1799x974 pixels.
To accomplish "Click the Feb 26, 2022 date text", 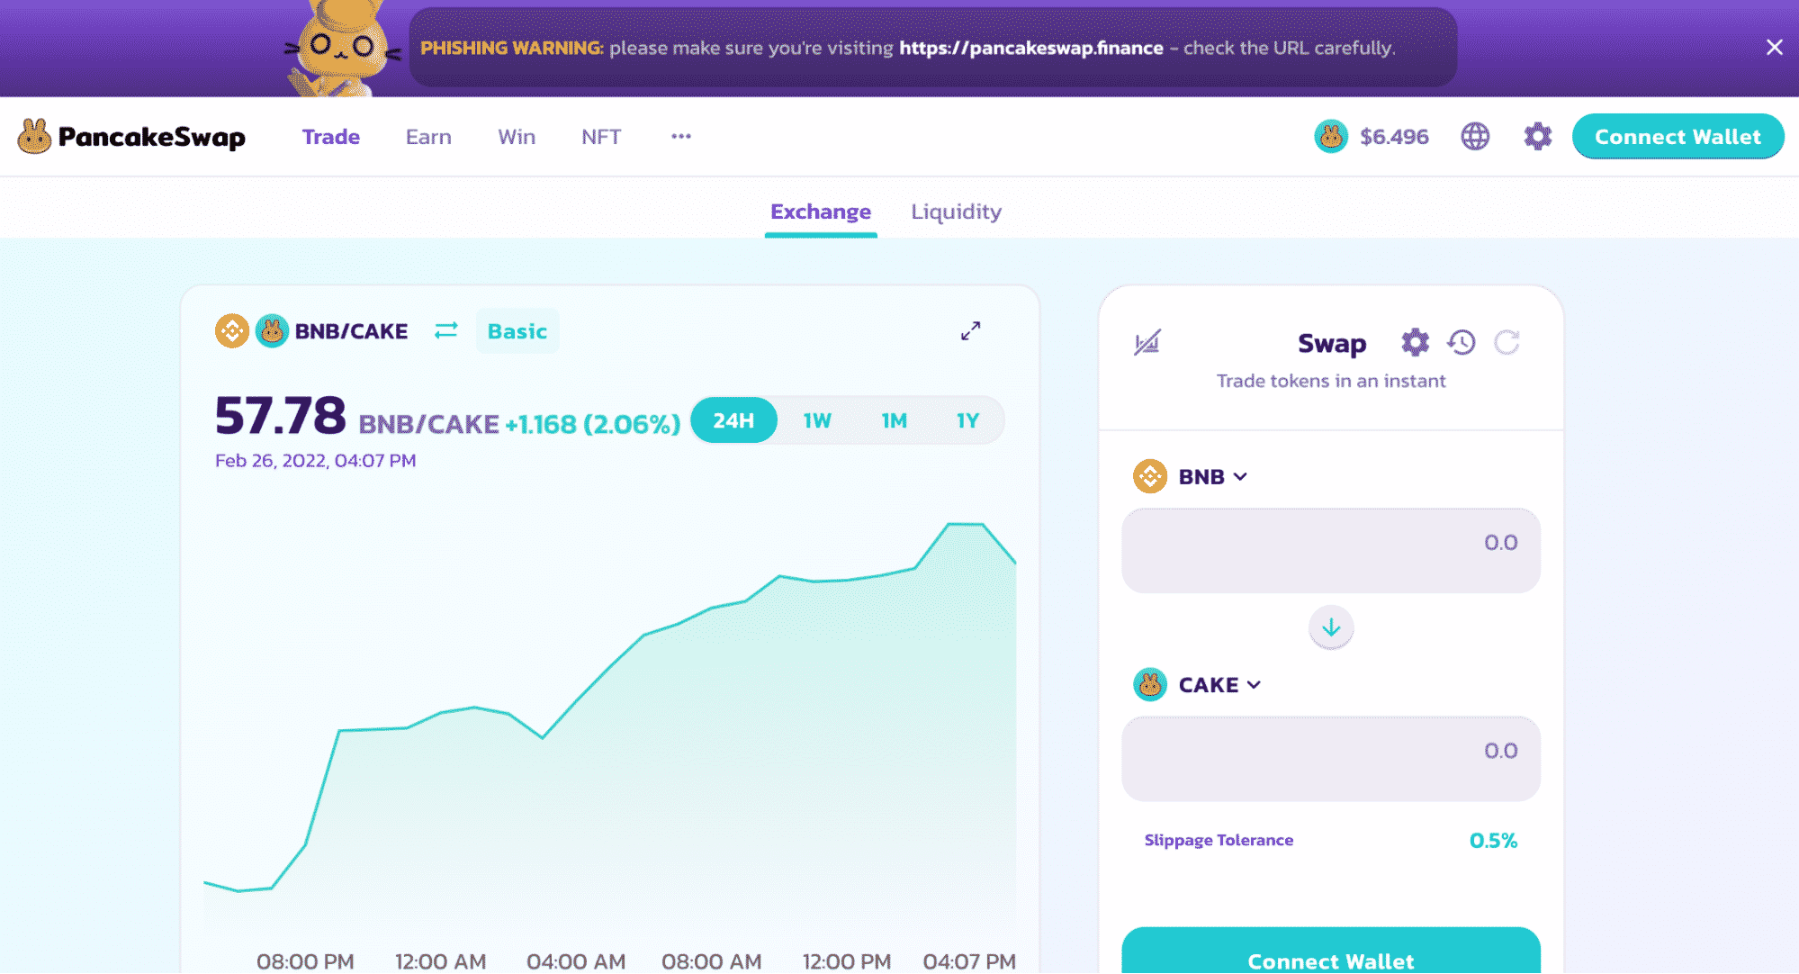I will (315, 461).
